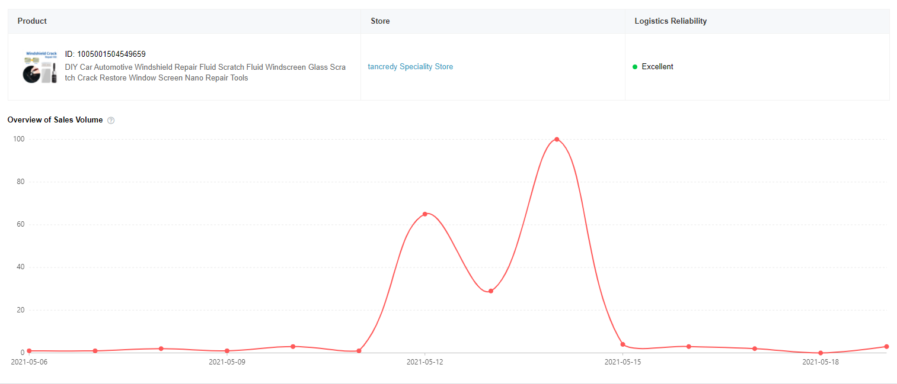This screenshot has height=384, width=897.
Task: Open the tancredy Speciality Store link
Action: coord(410,67)
